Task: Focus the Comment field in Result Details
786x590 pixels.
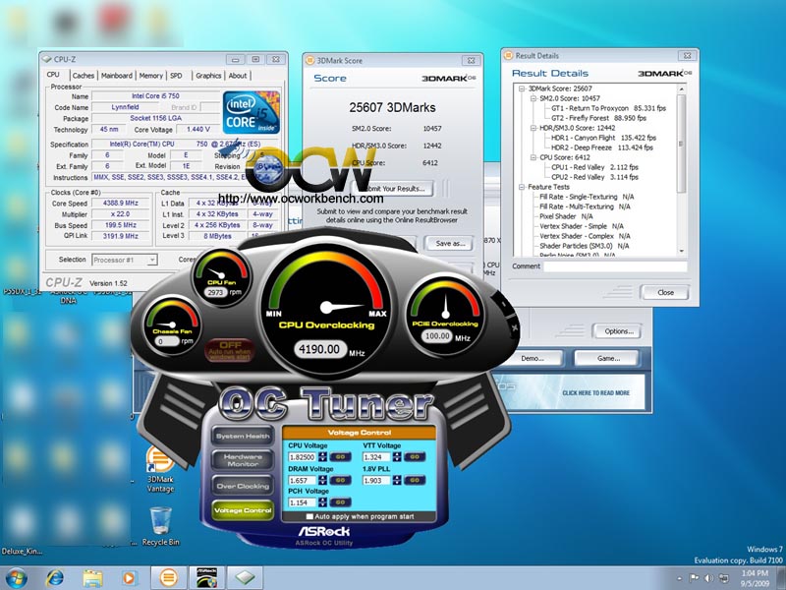Action: click(615, 266)
